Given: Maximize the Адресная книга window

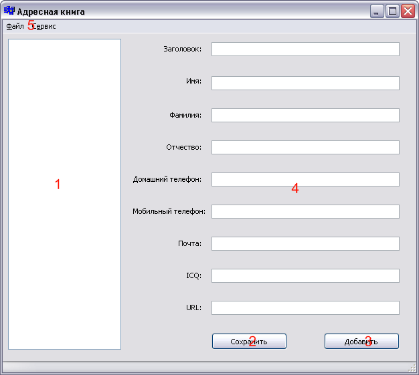Looking at the screenshot, I should 392,11.
